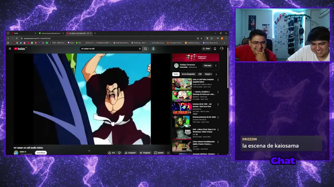Click the Pide aquí ad button

(207, 65)
